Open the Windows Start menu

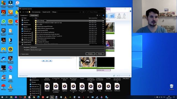click(2, 97)
